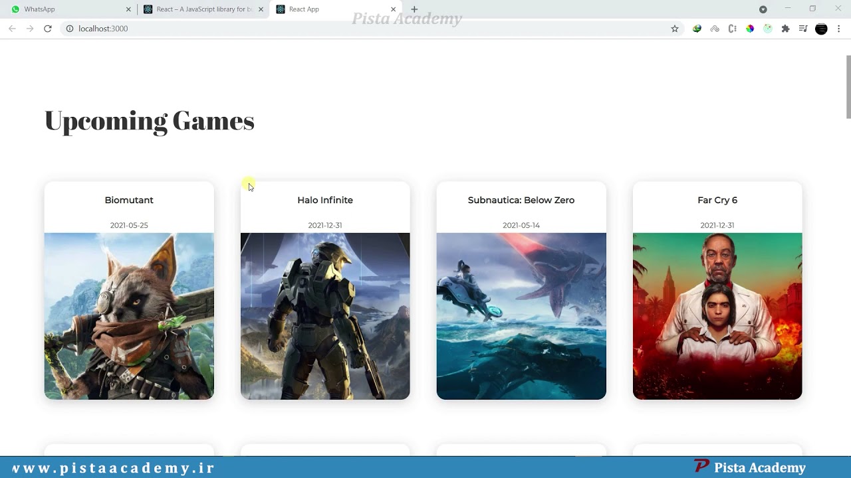Click the 2021-05-25 release date
This screenshot has height=478, width=851.
coord(129,225)
